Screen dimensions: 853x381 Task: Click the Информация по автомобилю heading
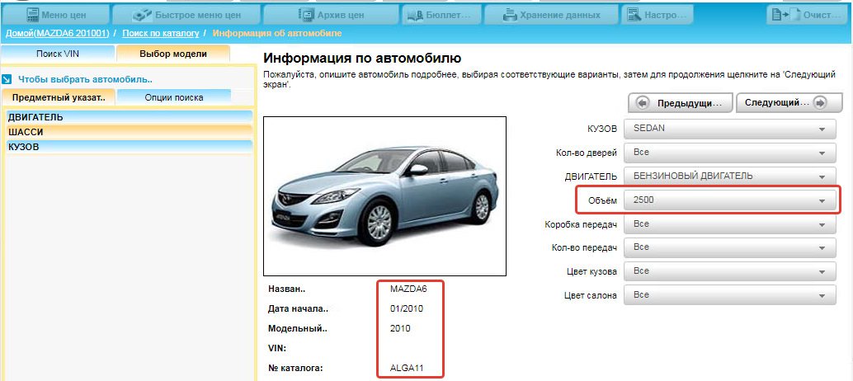click(x=362, y=59)
